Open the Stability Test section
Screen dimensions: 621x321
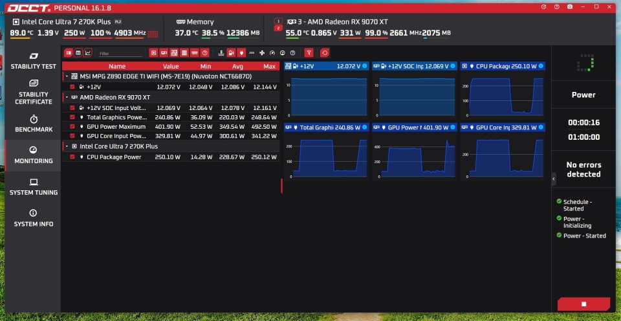coord(33,61)
